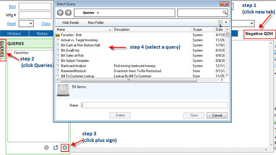Click the blue refresh arrow icon
The height and width of the screenshot is (155, 276).
pos(56,148)
